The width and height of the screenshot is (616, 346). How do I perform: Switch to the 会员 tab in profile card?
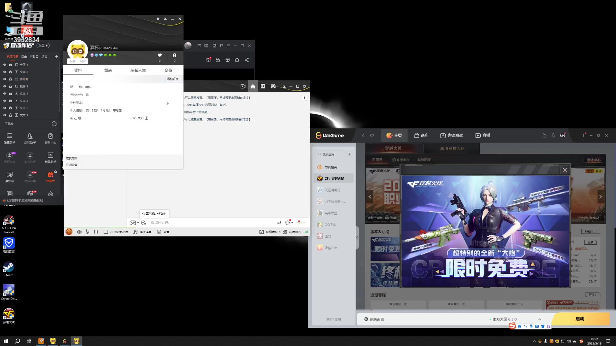coord(168,70)
